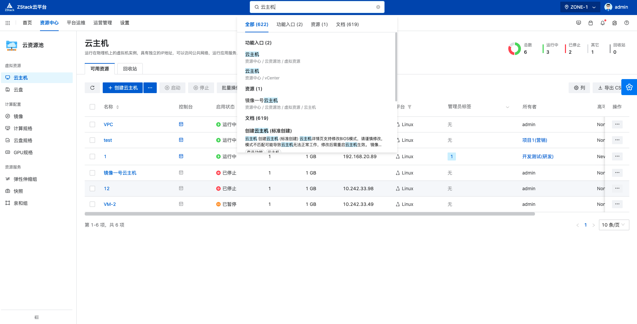Click the apps grid icon by 首页
The height and width of the screenshot is (324, 637).
pos(8,23)
